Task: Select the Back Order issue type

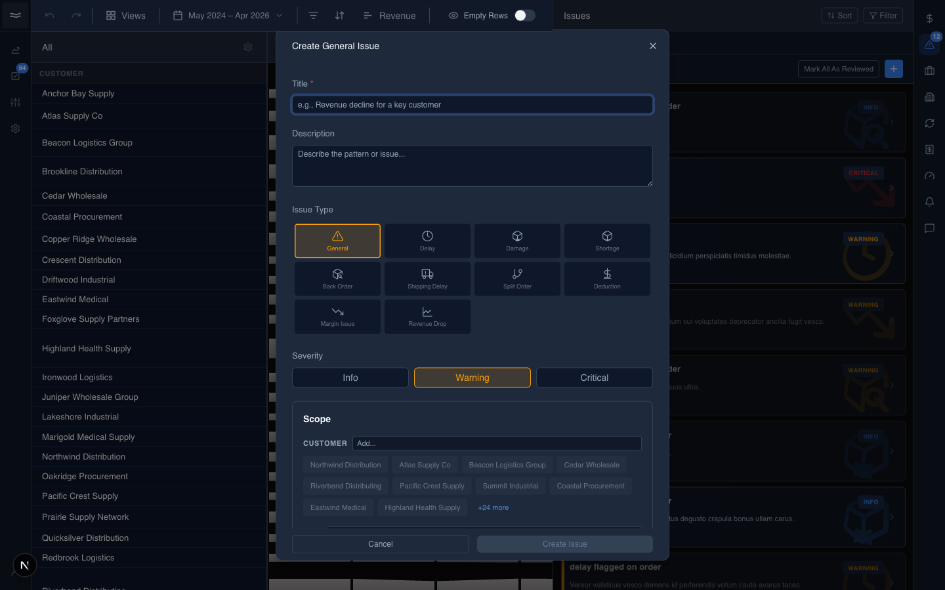Action: tap(337, 279)
